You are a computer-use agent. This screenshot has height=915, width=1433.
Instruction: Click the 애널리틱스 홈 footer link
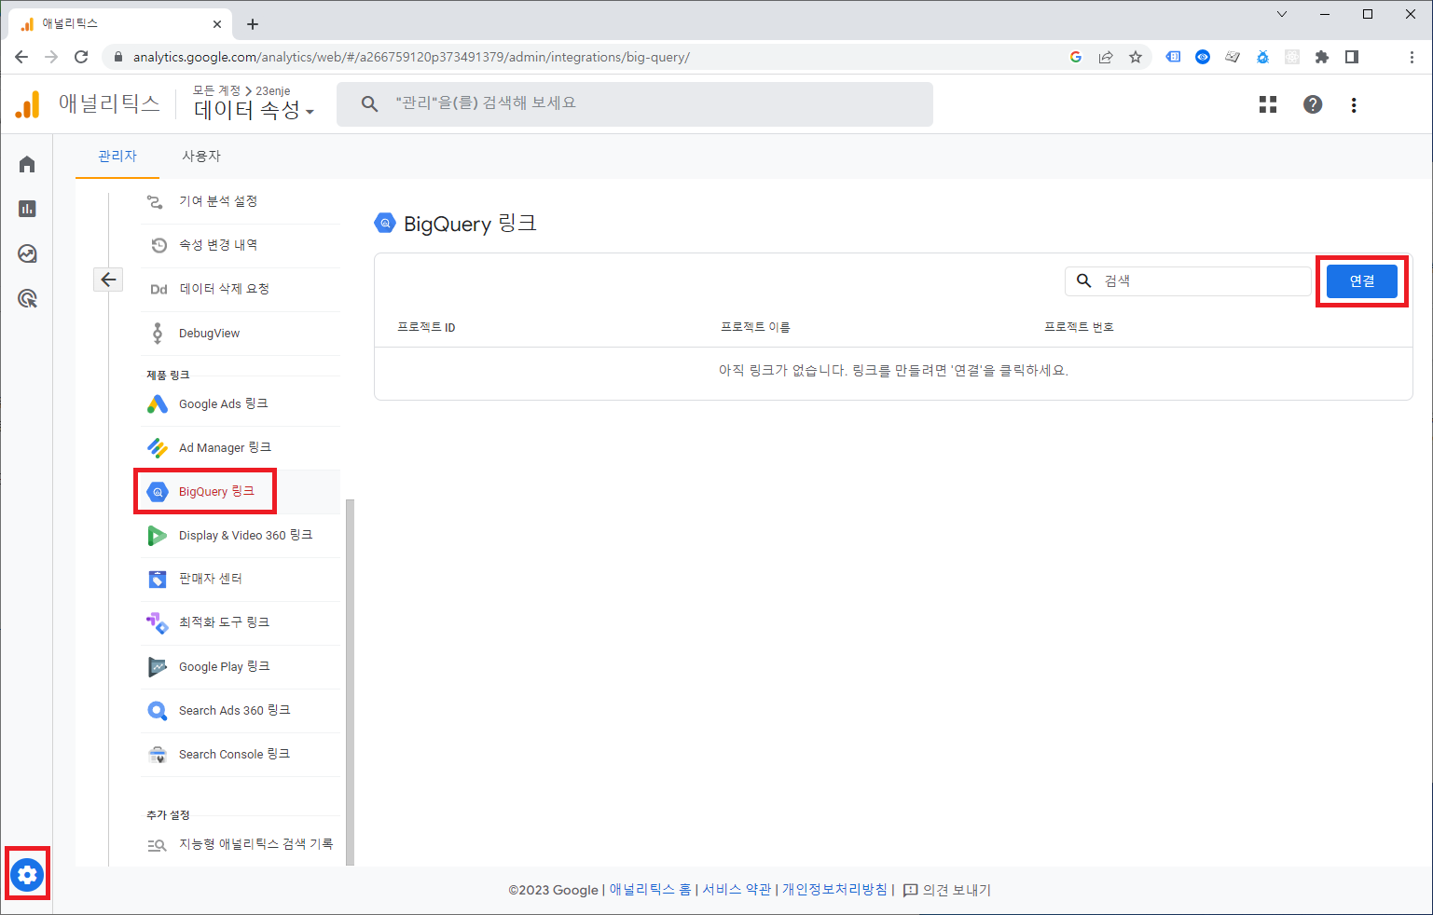click(x=650, y=890)
